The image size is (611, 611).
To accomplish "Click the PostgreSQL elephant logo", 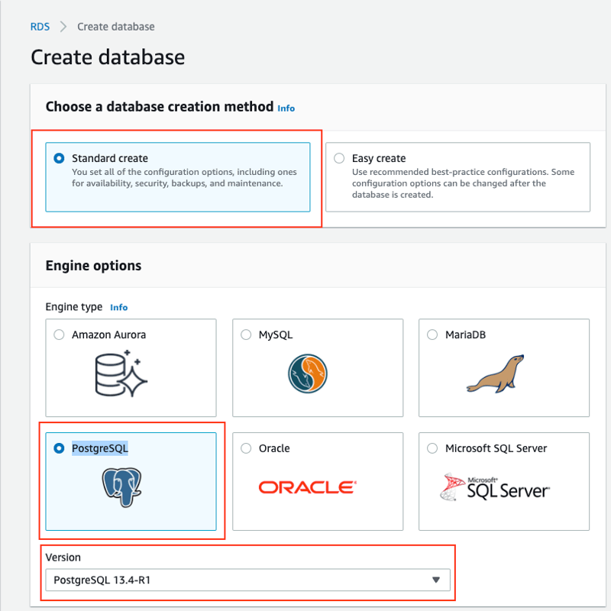I will (121, 487).
